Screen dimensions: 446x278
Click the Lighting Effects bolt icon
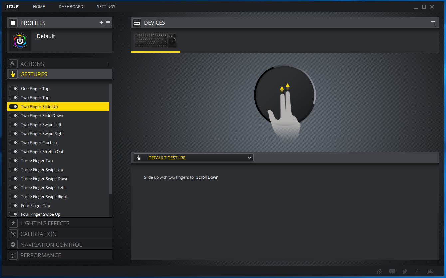point(13,223)
